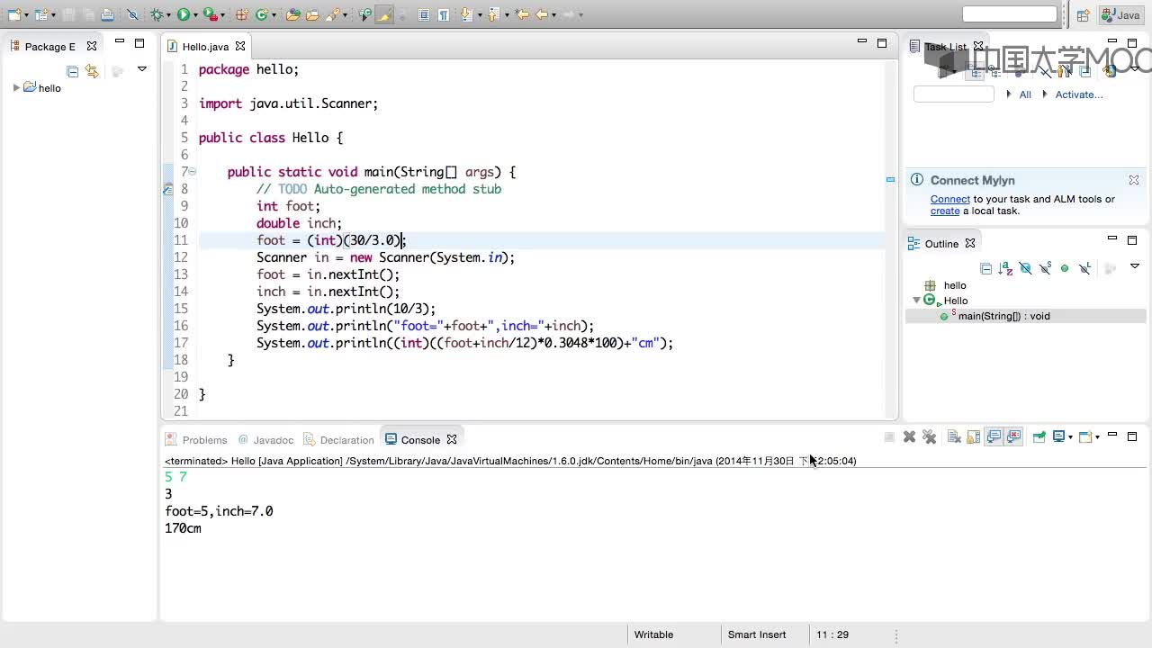Click the Pin Console icon
Screen dimensions: 1152x648
(x=1039, y=436)
